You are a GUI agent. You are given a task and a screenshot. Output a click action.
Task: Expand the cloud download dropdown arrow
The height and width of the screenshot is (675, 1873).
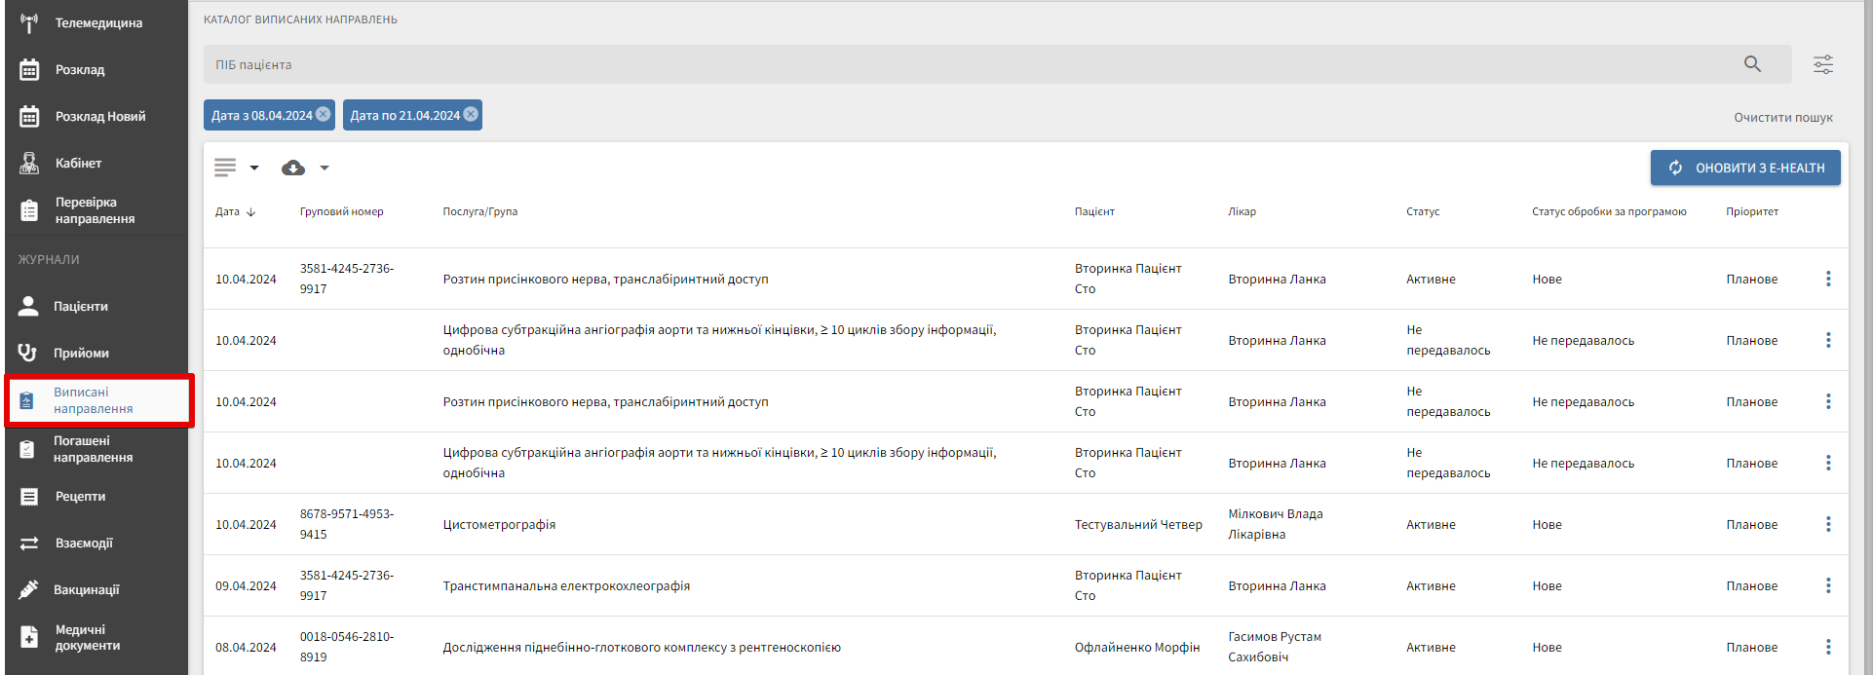click(x=325, y=168)
